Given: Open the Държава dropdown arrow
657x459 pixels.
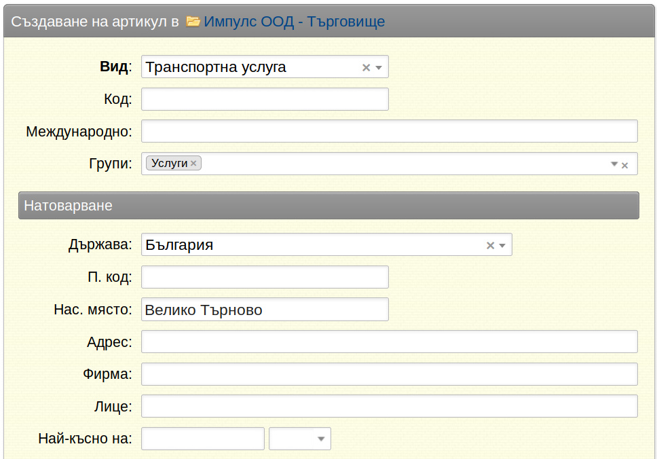Looking at the screenshot, I should (x=502, y=246).
